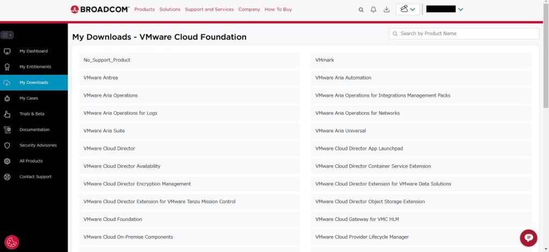Image resolution: width=549 pixels, height=252 pixels.
Task: Open VMware Aria Suite row
Action: coord(189,131)
